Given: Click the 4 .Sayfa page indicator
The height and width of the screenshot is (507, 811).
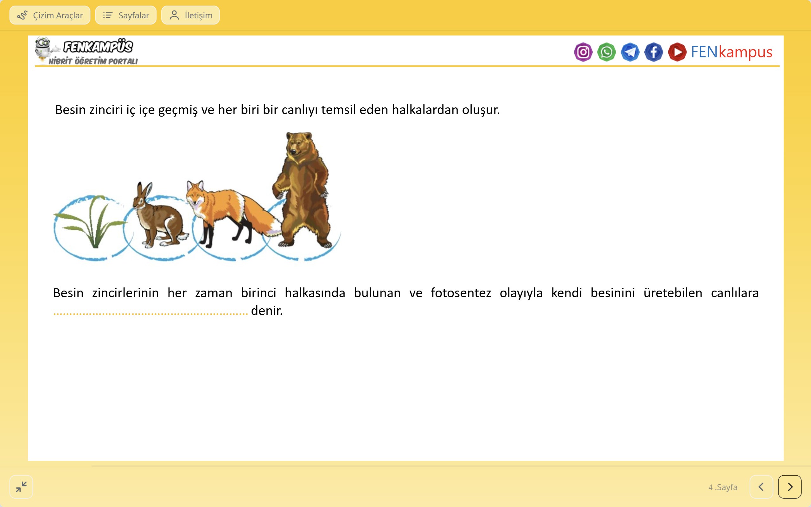Looking at the screenshot, I should point(723,487).
